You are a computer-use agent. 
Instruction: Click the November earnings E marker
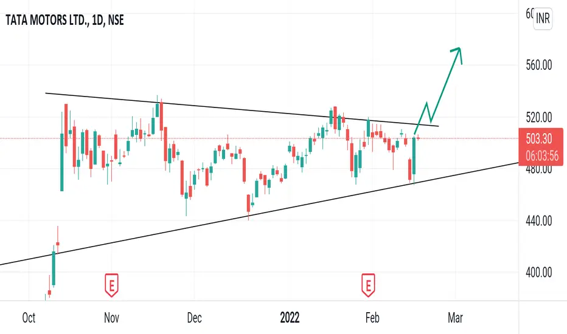pyautogui.click(x=111, y=285)
